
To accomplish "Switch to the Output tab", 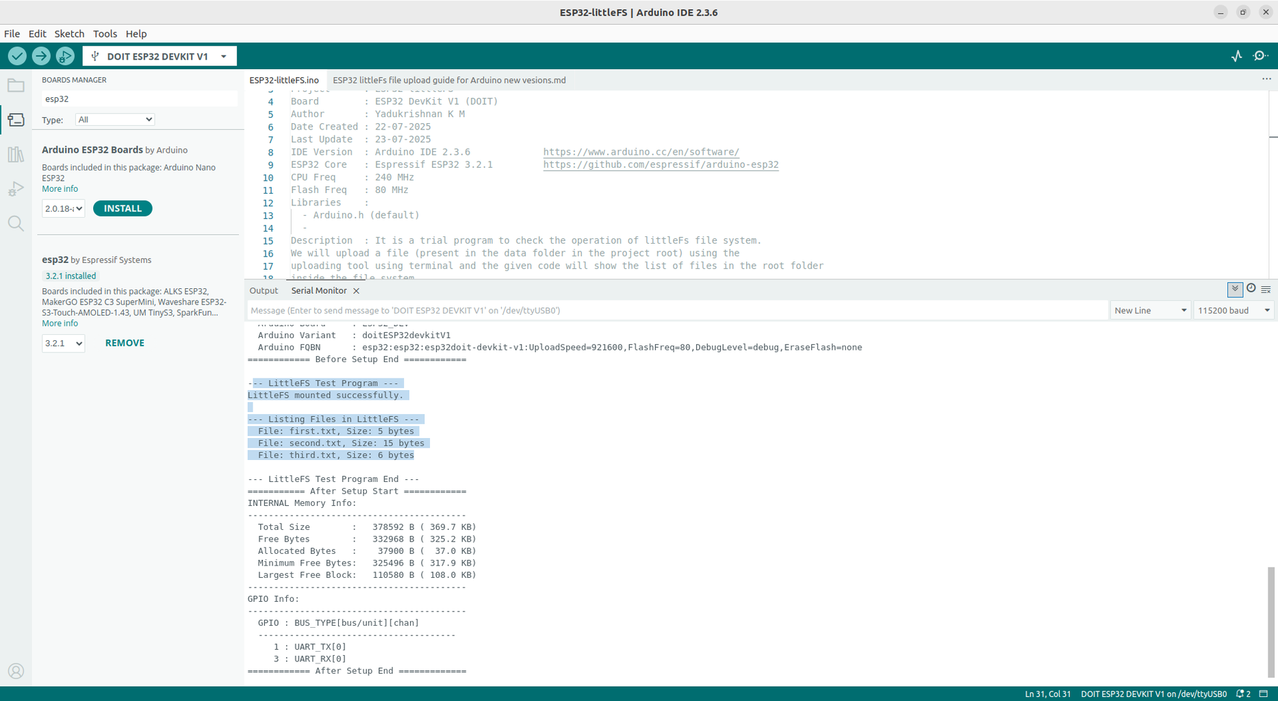I will tap(264, 291).
